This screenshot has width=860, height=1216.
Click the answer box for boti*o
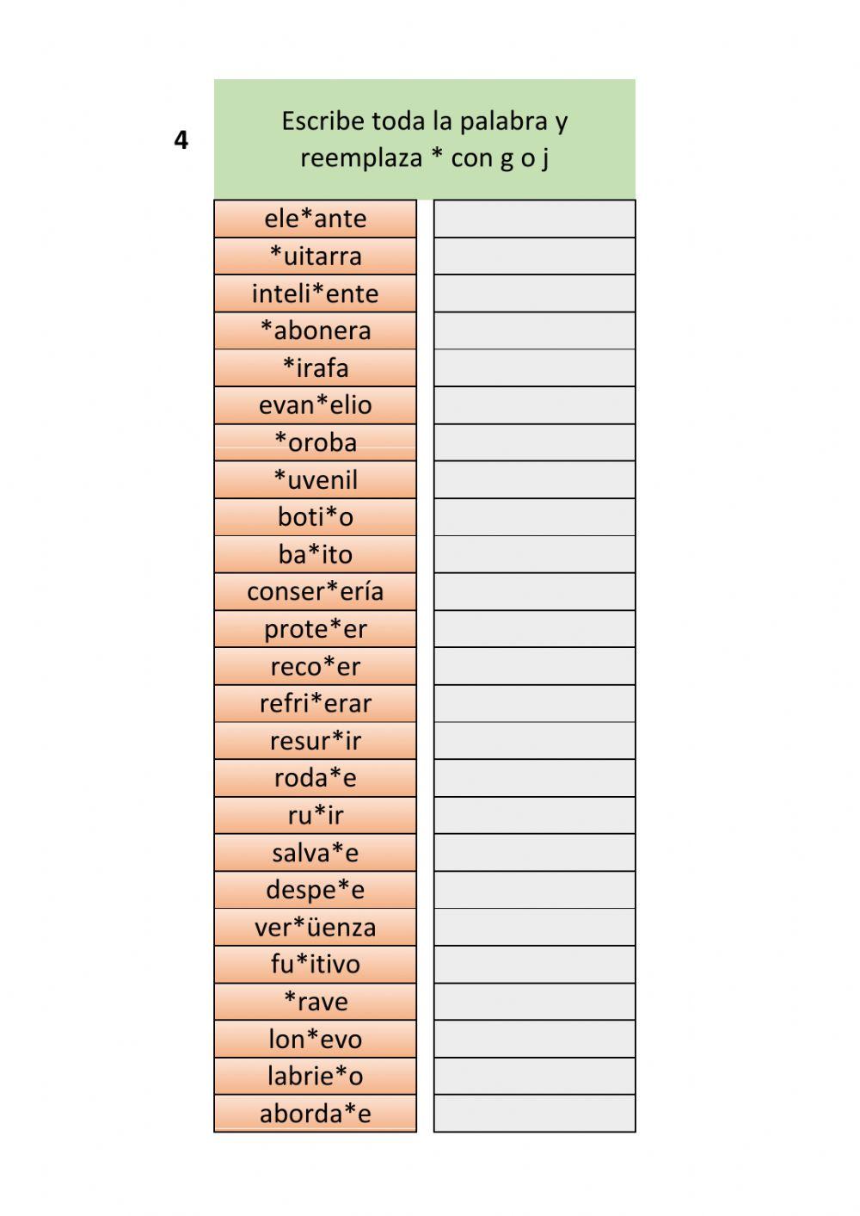534,517
